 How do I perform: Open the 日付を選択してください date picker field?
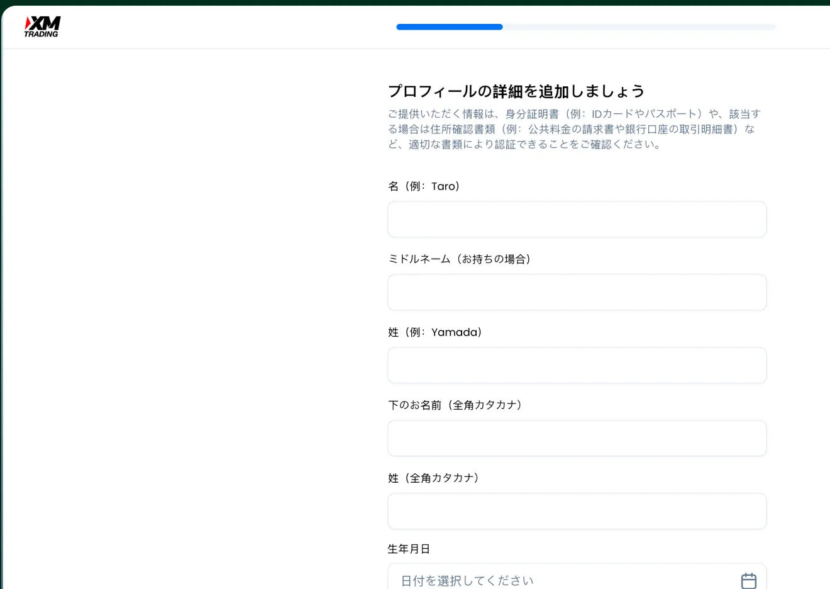pos(577,577)
